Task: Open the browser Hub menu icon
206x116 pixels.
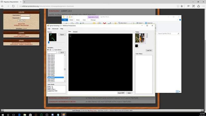Action: 188,6
